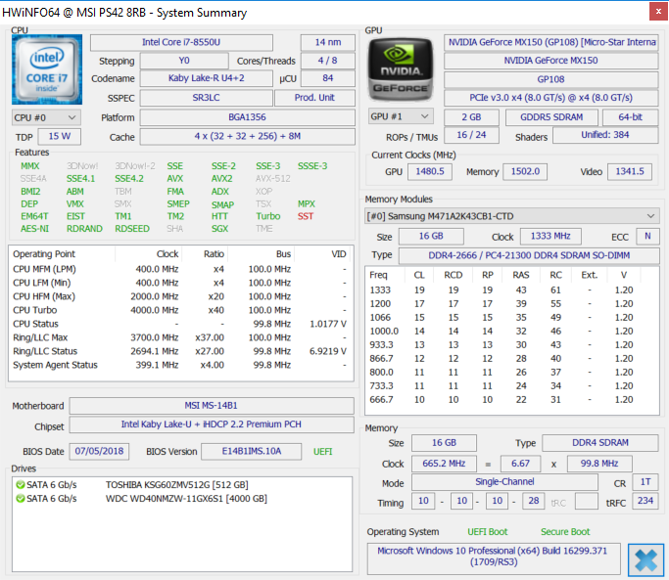This screenshot has width=669, height=580.
Task: Click the 15 W TDP field
Action: tap(60, 136)
